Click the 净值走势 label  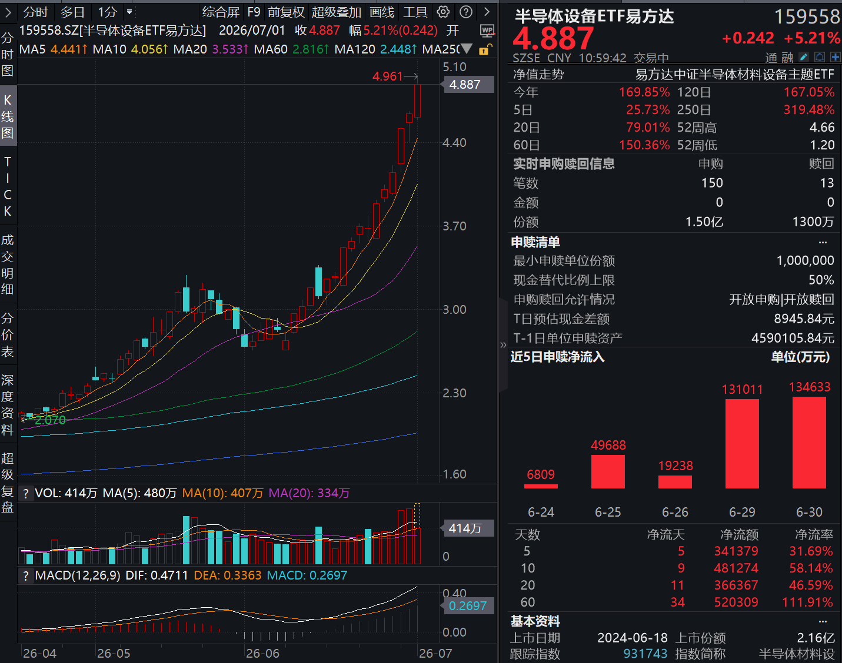tap(538, 74)
